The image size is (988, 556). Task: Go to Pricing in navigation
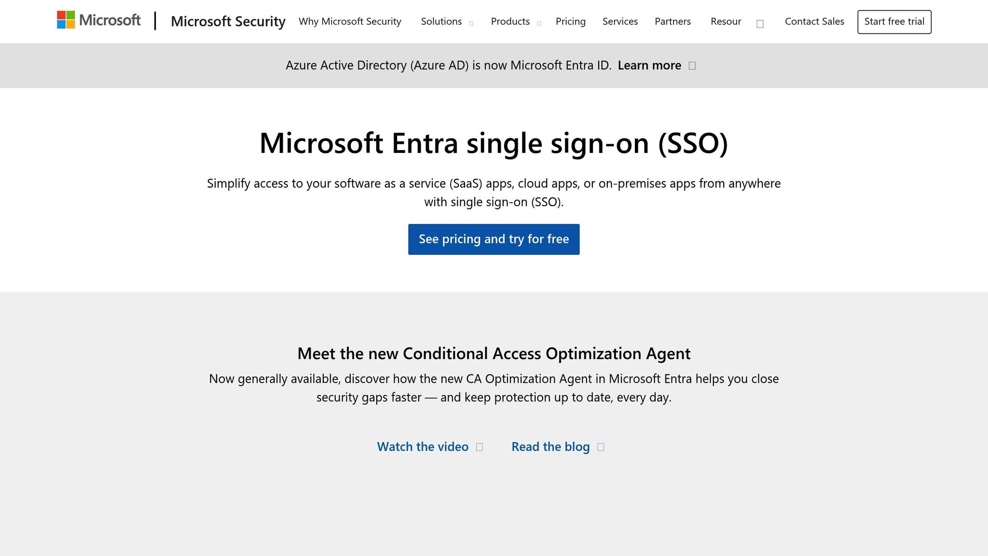pos(570,22)
